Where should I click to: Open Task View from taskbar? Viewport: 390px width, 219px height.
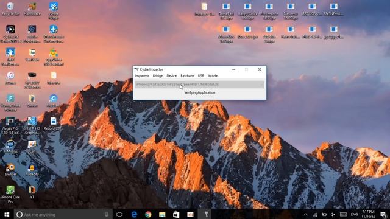point(119,214)
